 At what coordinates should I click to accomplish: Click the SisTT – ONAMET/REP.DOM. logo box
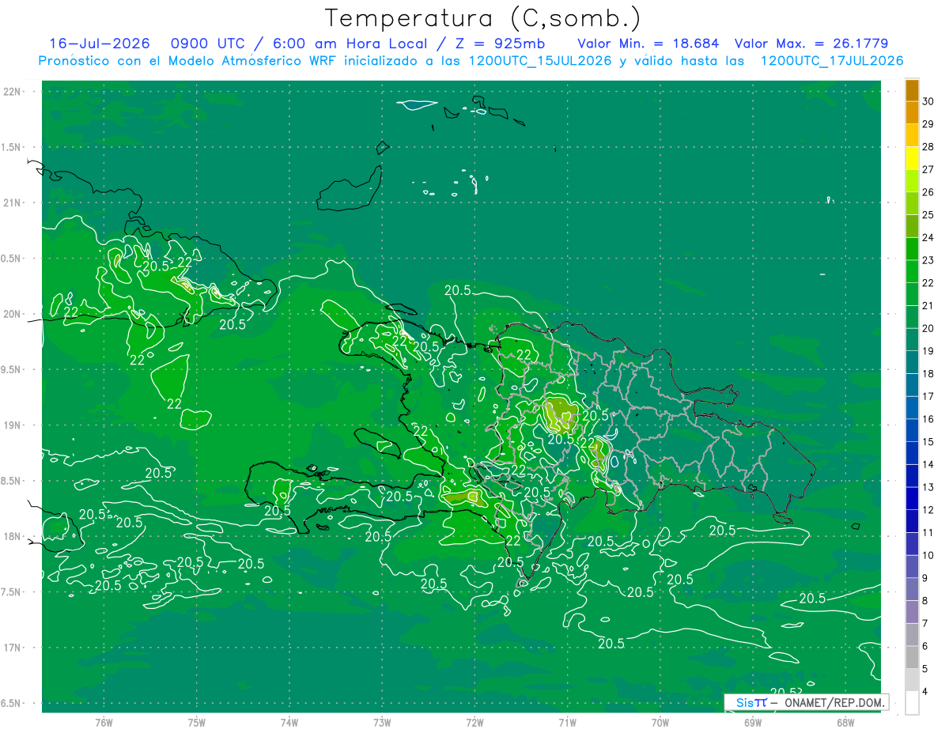(x=806, y=702)
